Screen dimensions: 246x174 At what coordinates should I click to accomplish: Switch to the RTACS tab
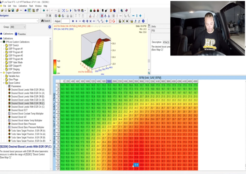coord(166,42)
